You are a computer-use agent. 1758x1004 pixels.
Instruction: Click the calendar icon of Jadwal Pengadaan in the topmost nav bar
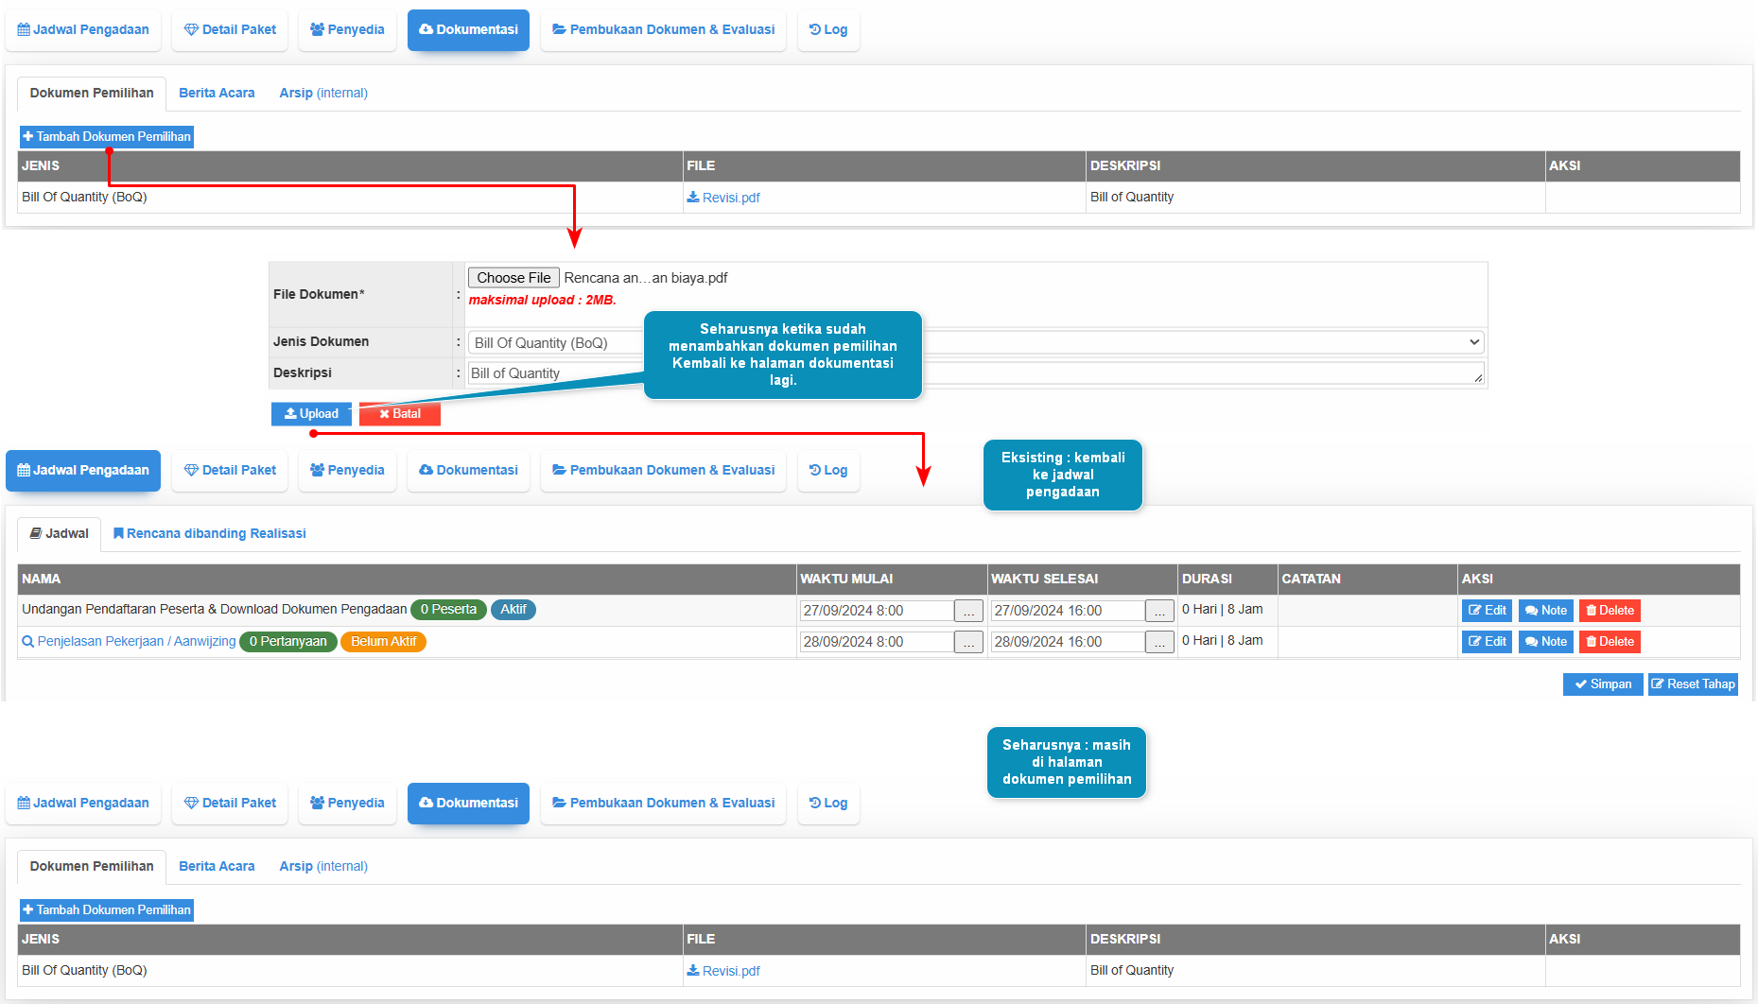pos(24,29)
